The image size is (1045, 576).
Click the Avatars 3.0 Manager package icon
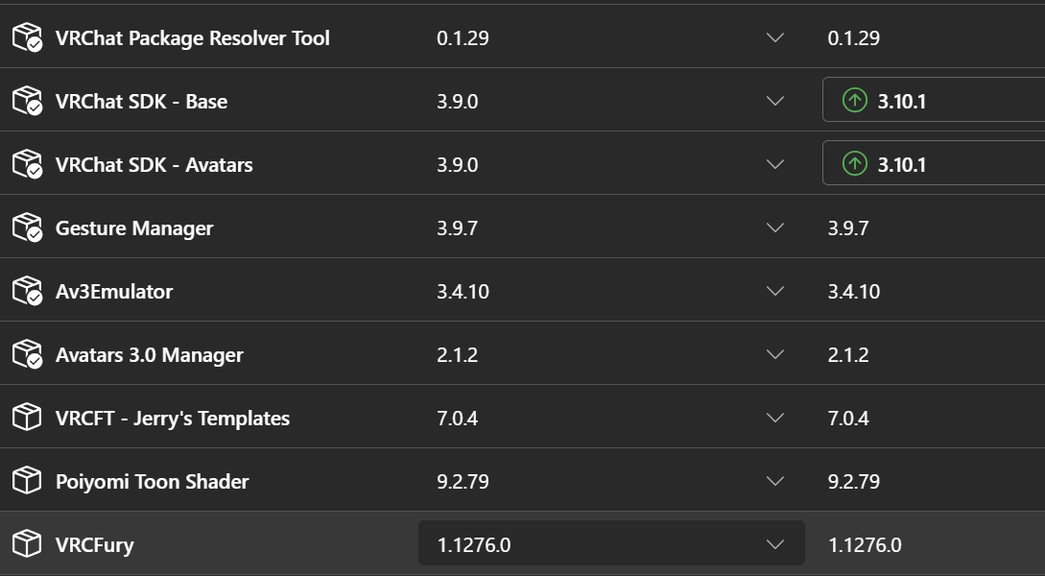[27, 355]
